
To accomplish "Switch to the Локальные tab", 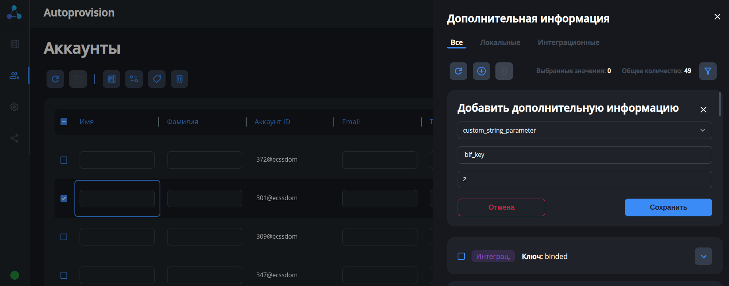I will click(500, 43).
